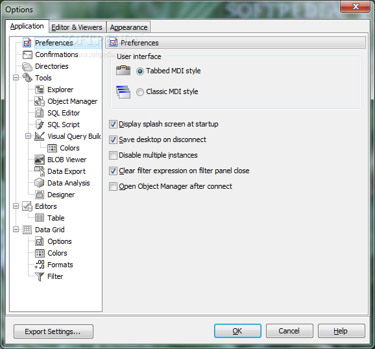Close the Options dialog window
The image size is (375, 349).
tap(356, 6)
